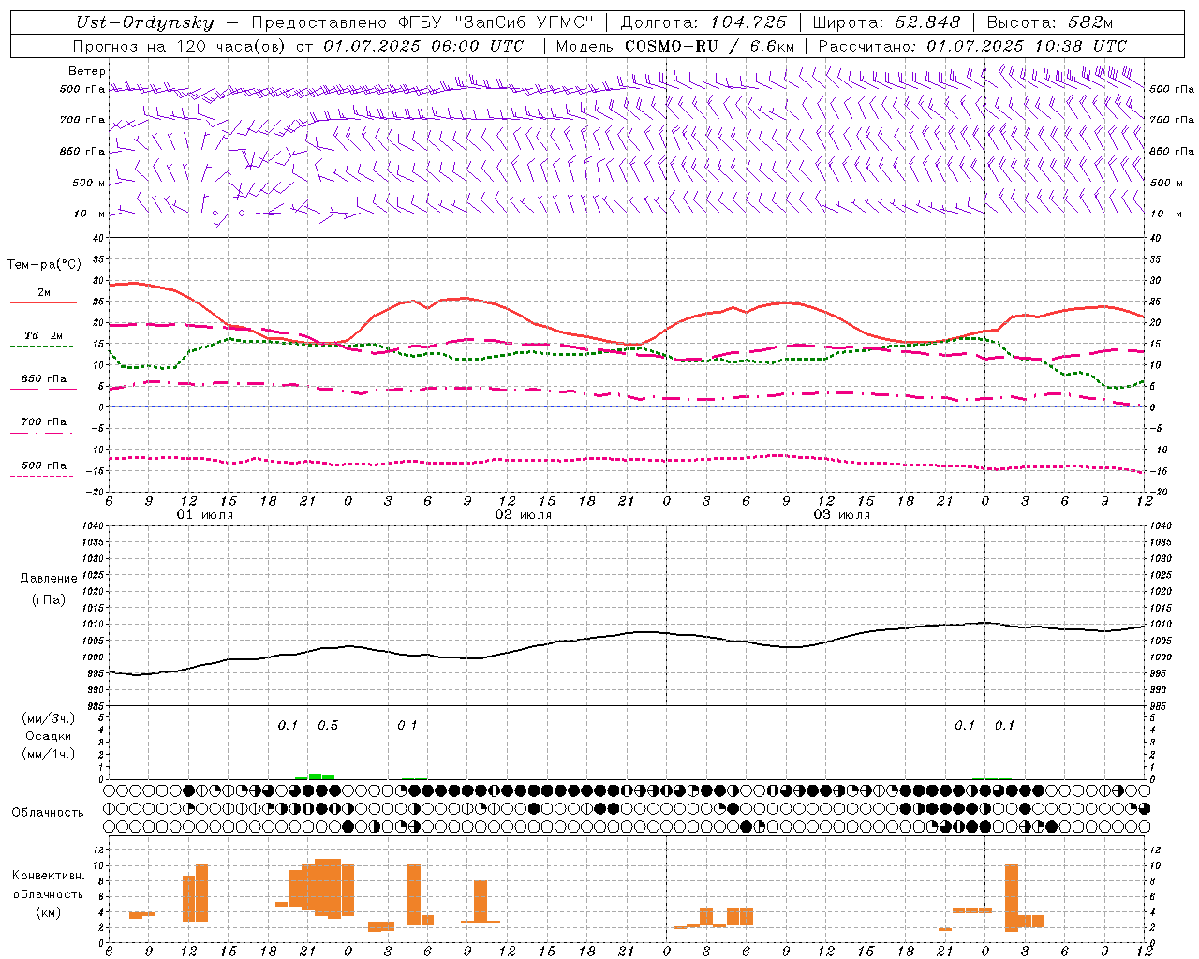1199x959 pixels.
Task: Click the tallest orange convective bar on 03 июля
Action: (x=1012, y=897)
